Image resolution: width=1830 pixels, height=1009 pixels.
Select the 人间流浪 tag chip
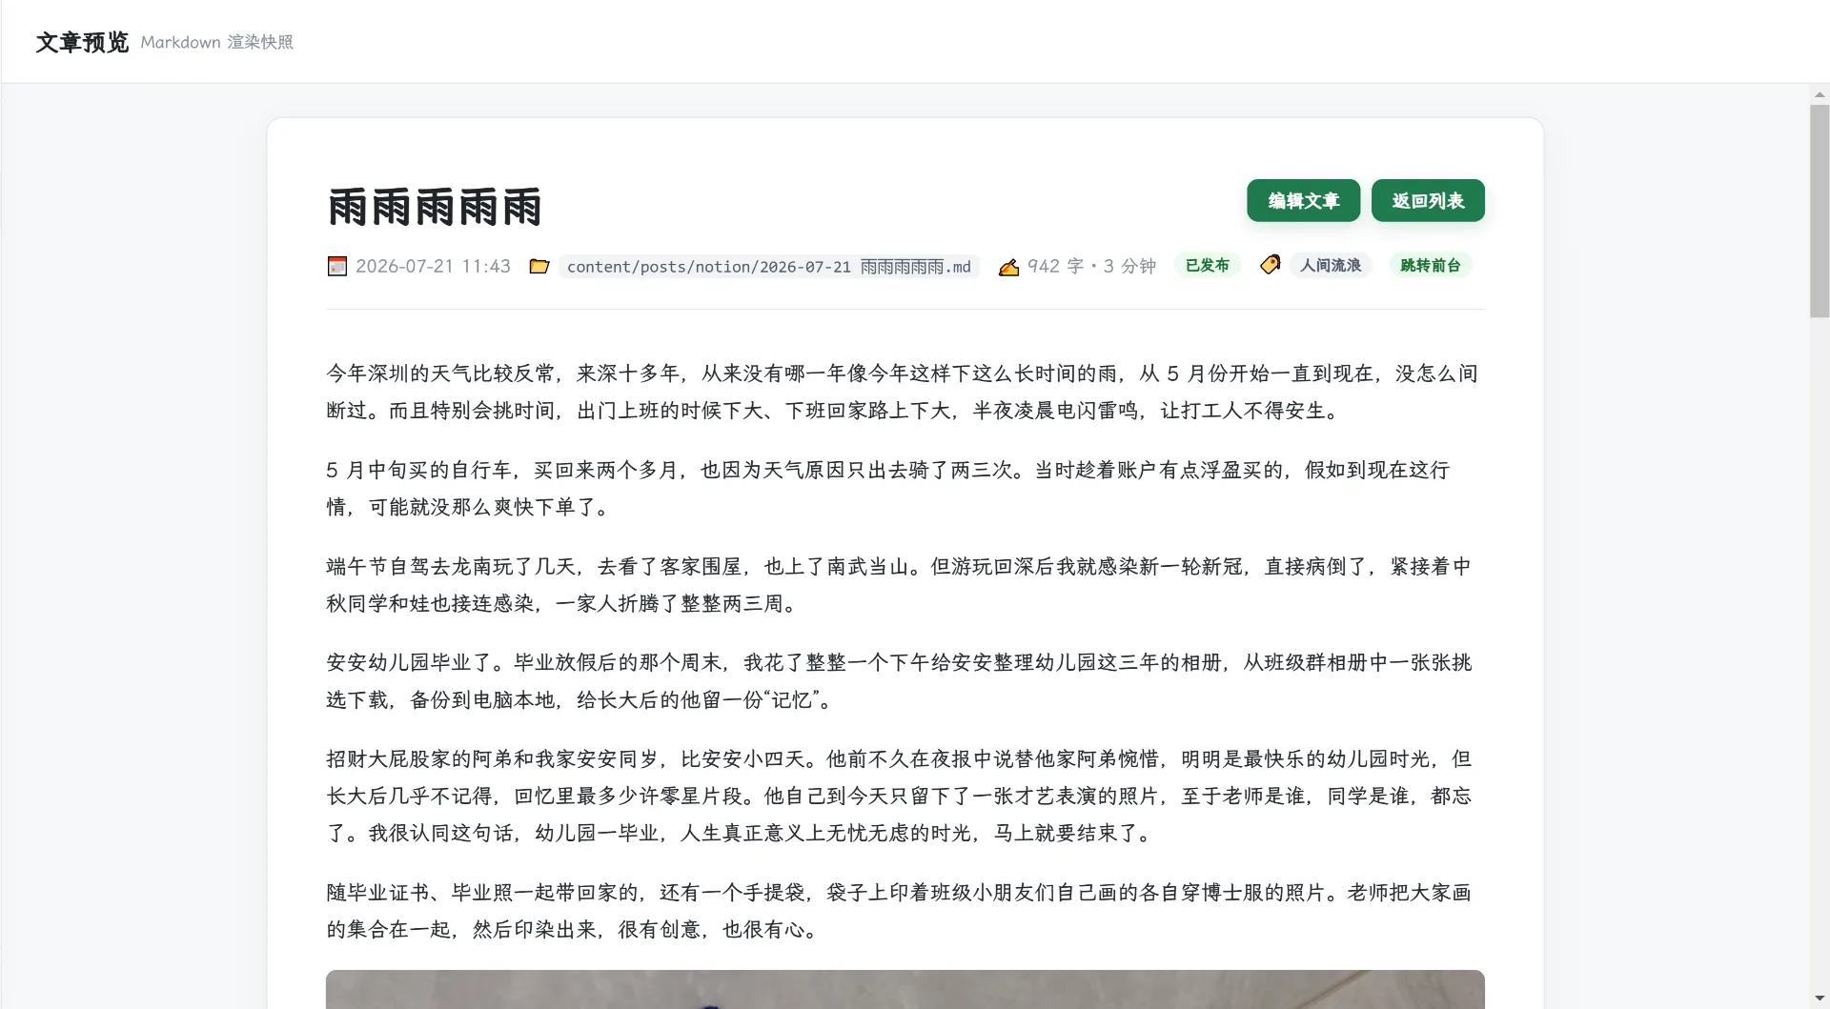tap(1331, 265)
